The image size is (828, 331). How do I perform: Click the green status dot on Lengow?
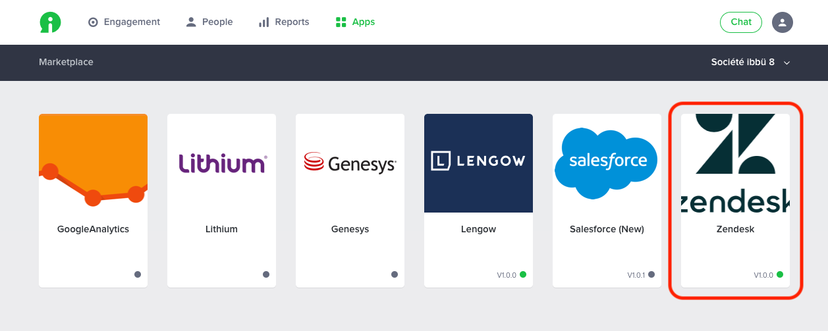click(x=523, y=274)
